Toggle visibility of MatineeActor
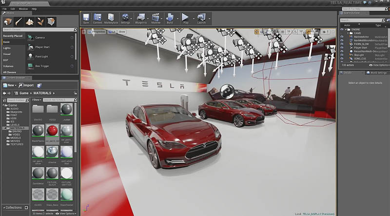 (x=342, y=37)
